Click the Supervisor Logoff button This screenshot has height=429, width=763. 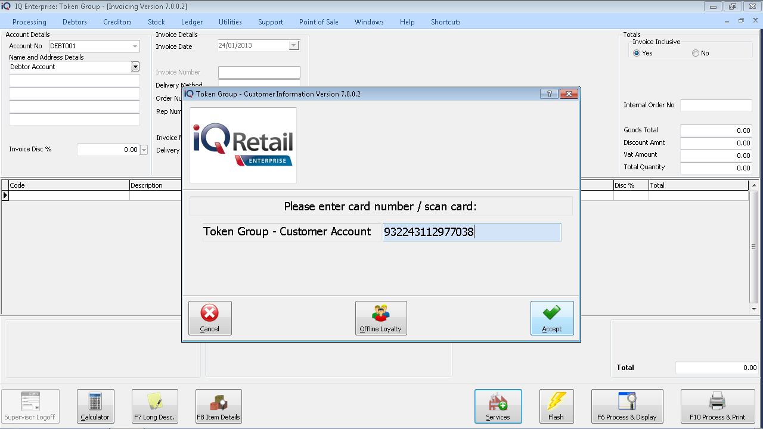coord(30,406)
